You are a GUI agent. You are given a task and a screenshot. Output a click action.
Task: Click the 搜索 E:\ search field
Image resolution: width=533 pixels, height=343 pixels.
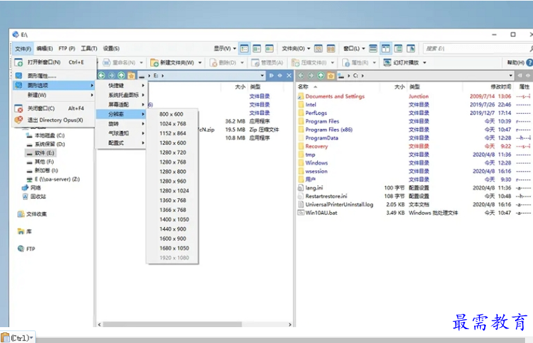pyautogui.click(x=476, y=48)
